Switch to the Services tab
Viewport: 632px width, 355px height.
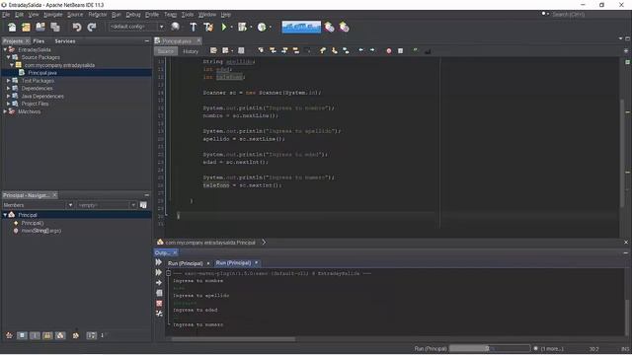tap(65, 41)
